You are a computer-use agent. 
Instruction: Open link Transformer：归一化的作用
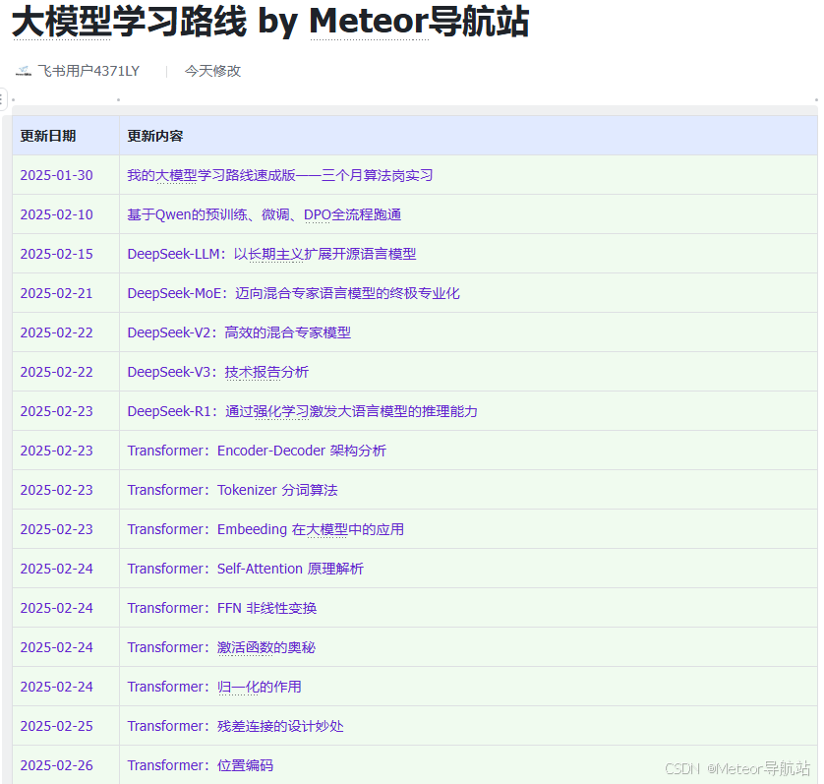214,688
